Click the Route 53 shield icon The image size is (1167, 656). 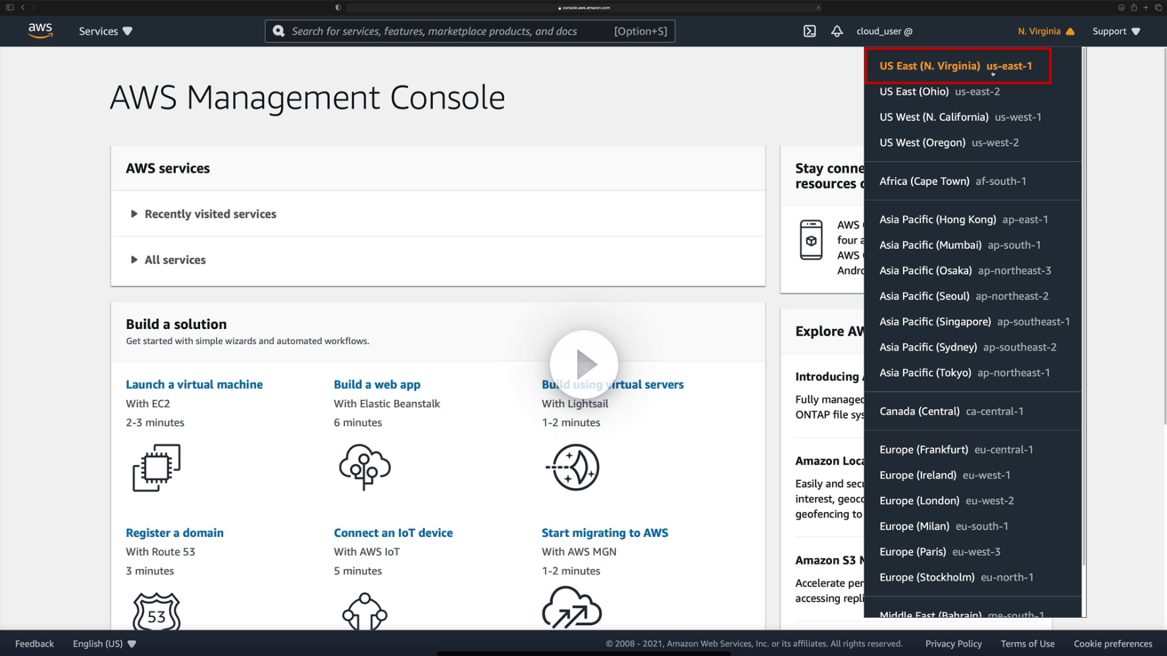point(157,611)
